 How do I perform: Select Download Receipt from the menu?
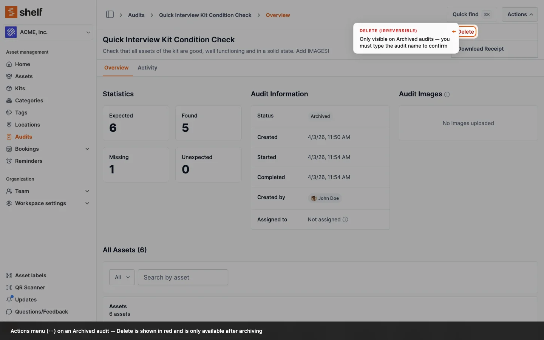[481, 49]
